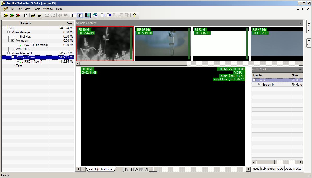Click the list-with-down-arrow toolbar icon
The image size is (312, 178).
pyautogui.click(x=103, y=15)
